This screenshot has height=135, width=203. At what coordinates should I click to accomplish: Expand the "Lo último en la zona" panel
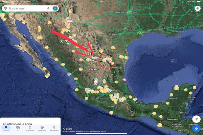[30, 120]
